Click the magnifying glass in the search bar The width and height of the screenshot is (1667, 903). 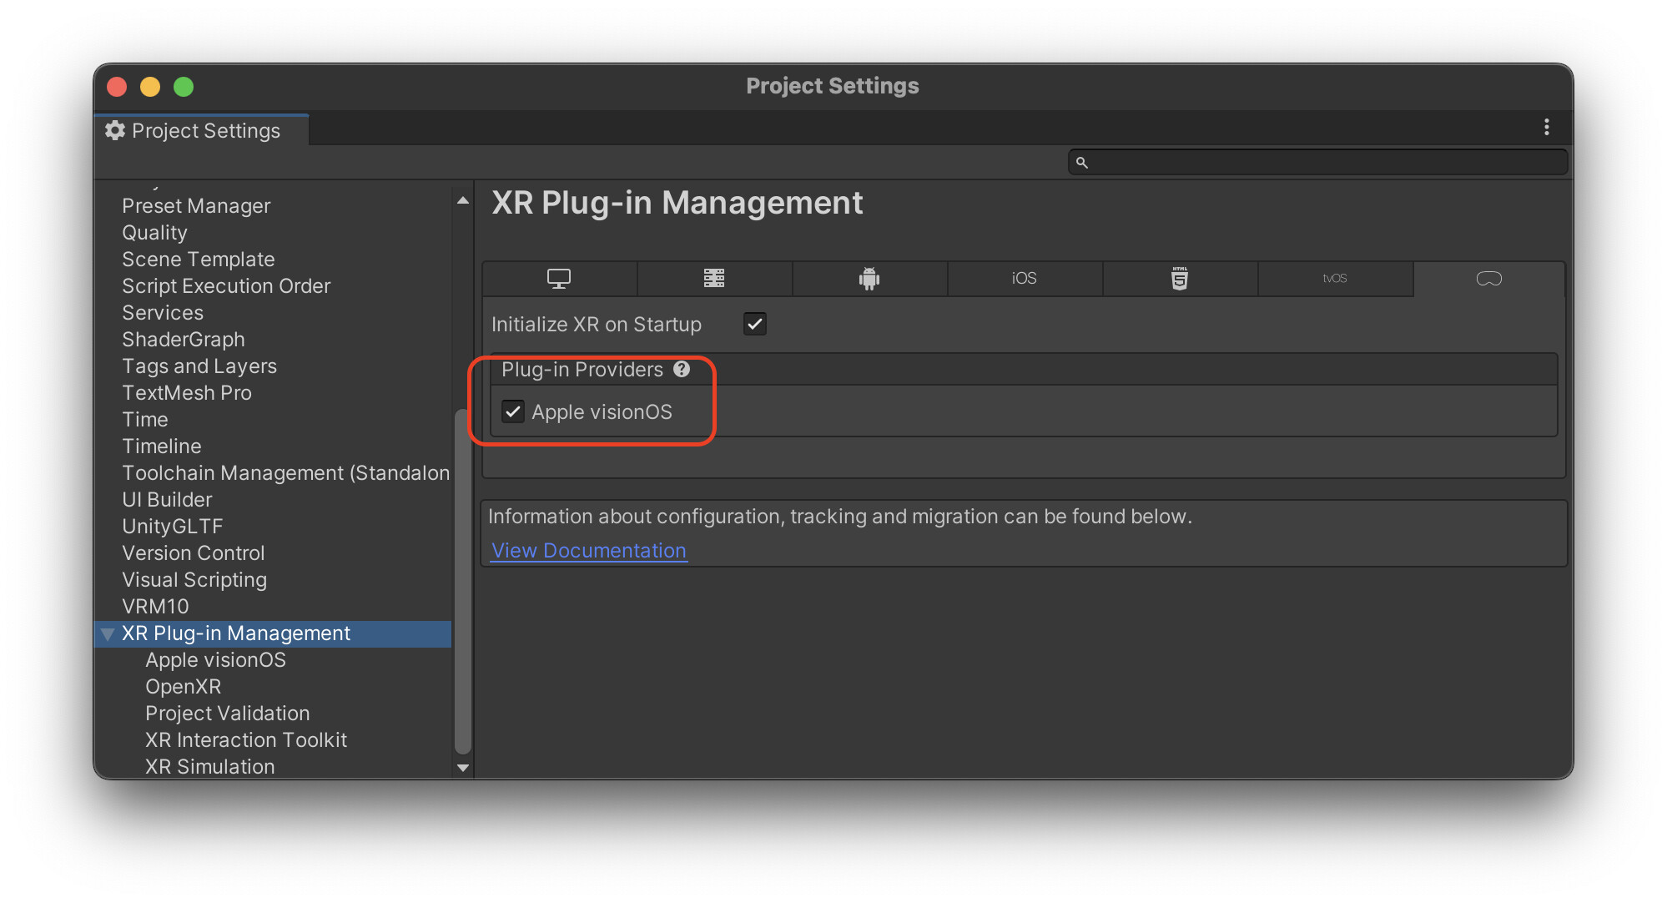[x=1082, y=162]
